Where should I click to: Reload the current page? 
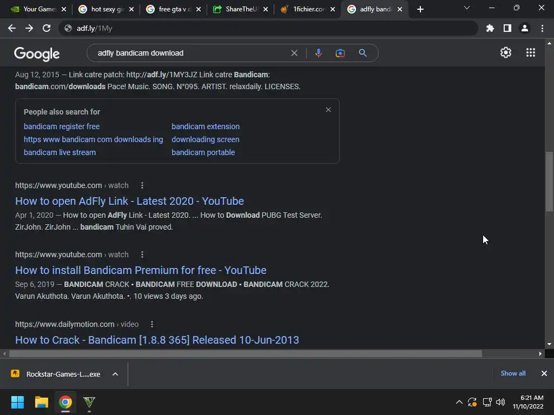pos(47,28)
